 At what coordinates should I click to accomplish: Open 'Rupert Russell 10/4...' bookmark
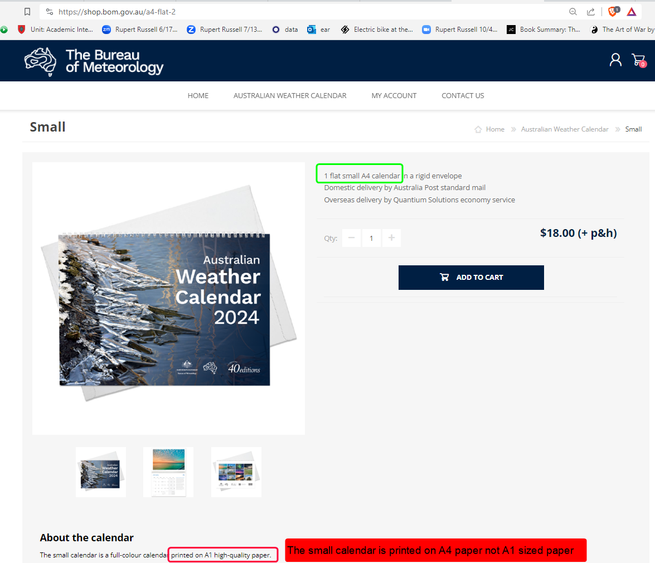[x=460, y=30]
